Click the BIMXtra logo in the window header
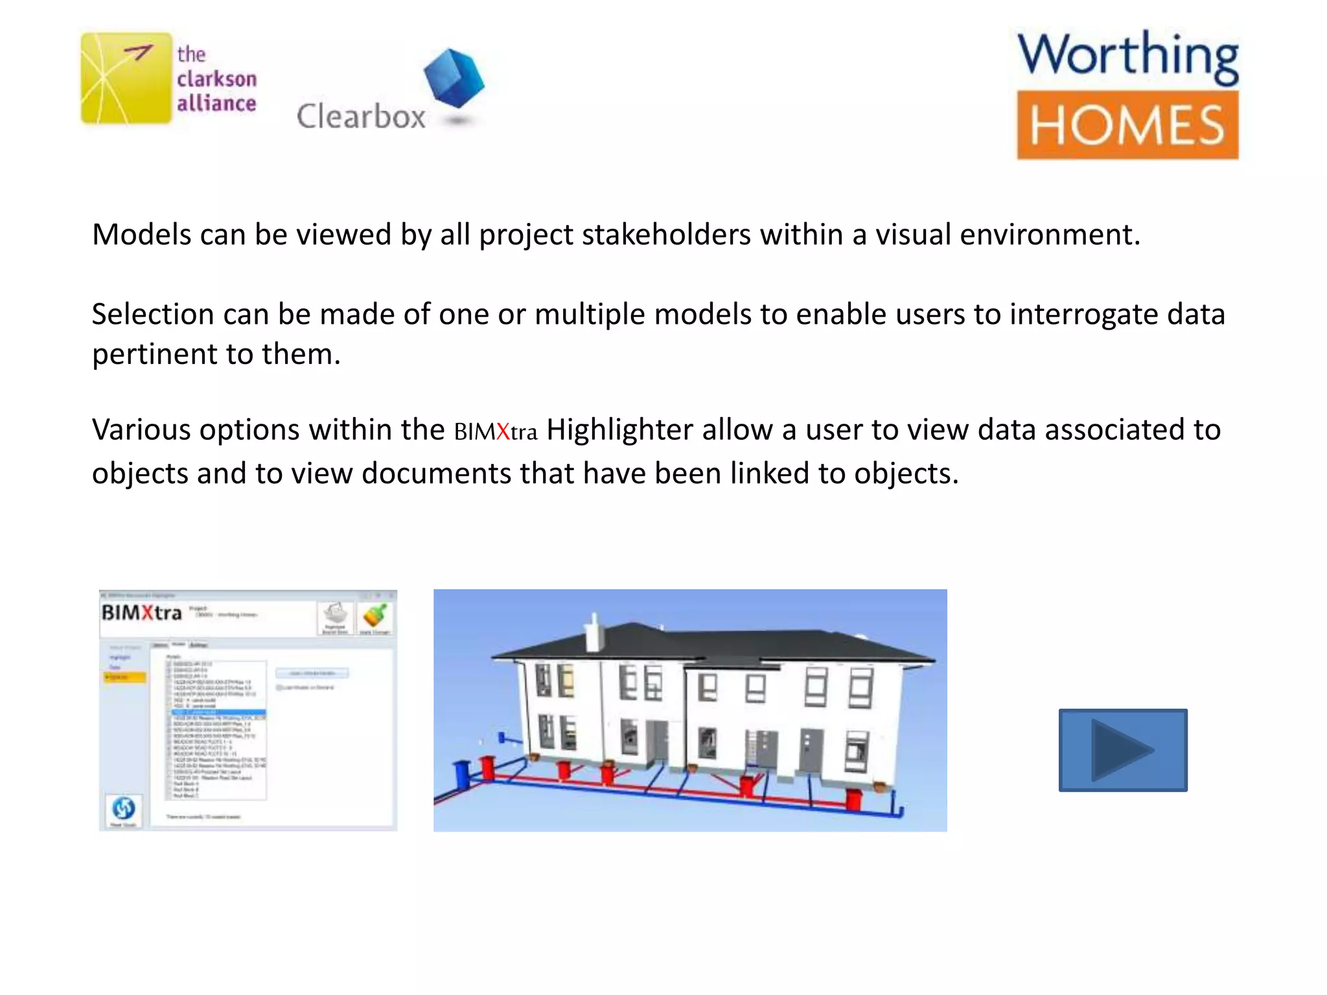The height and width of the screenshot is (995, 1327). point(141,613)
